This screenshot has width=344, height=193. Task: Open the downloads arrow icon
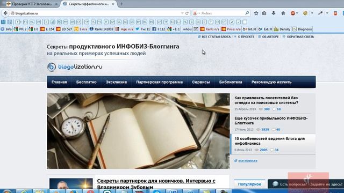[x=274, y=13]
